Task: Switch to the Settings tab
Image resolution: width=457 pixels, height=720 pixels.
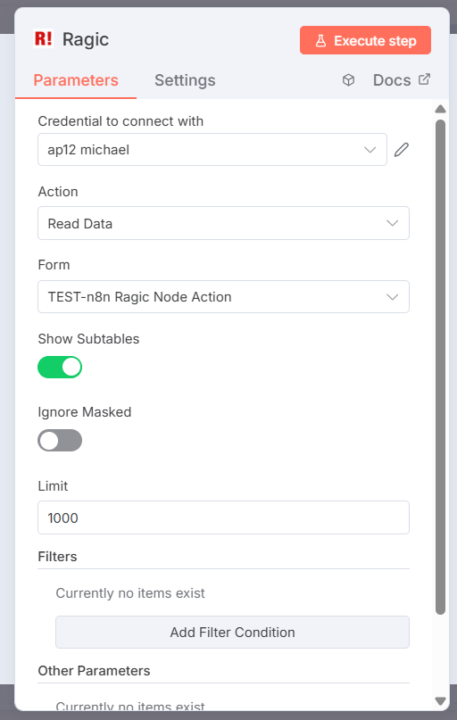Action: point(185,80)
